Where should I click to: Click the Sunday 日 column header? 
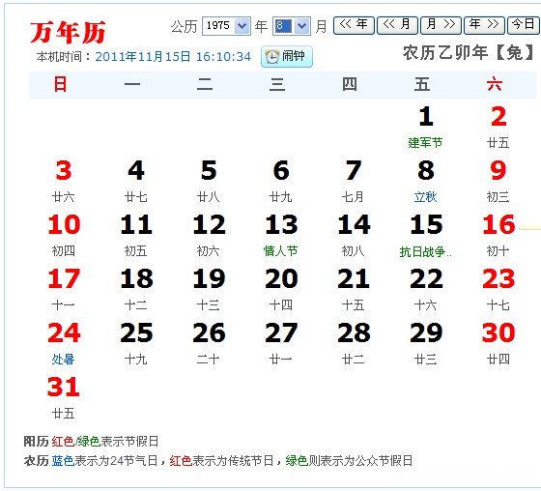tap(60, 85)
